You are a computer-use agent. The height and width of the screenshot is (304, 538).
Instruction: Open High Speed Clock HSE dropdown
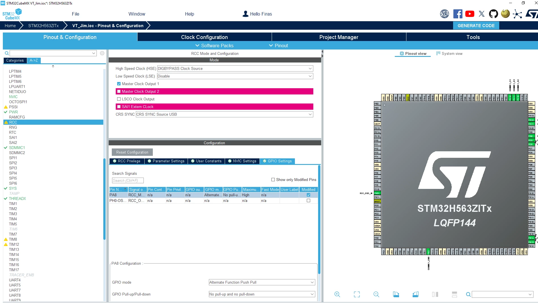[x=235, y=68]
